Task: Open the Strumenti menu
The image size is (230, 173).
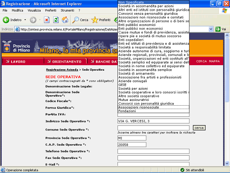Action: pyautogui.click(x=67, y=10)
